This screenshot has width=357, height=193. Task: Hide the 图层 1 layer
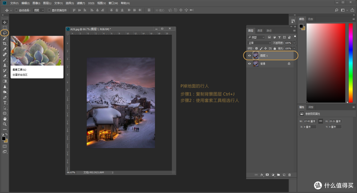pyautogui.click(x=249, y=55)
